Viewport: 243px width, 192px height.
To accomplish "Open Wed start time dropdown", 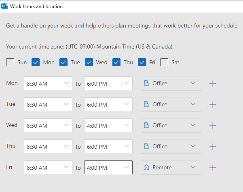I will (x=48, y=125).
